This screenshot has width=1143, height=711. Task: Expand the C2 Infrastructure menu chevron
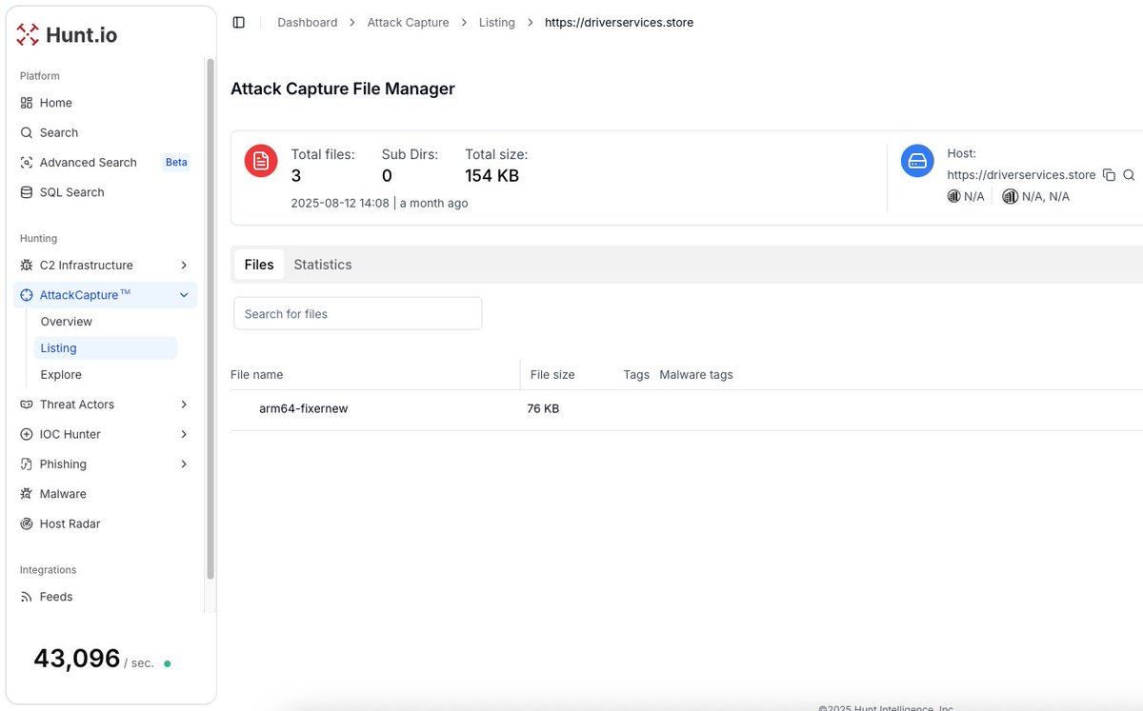[x=184, y=266]
